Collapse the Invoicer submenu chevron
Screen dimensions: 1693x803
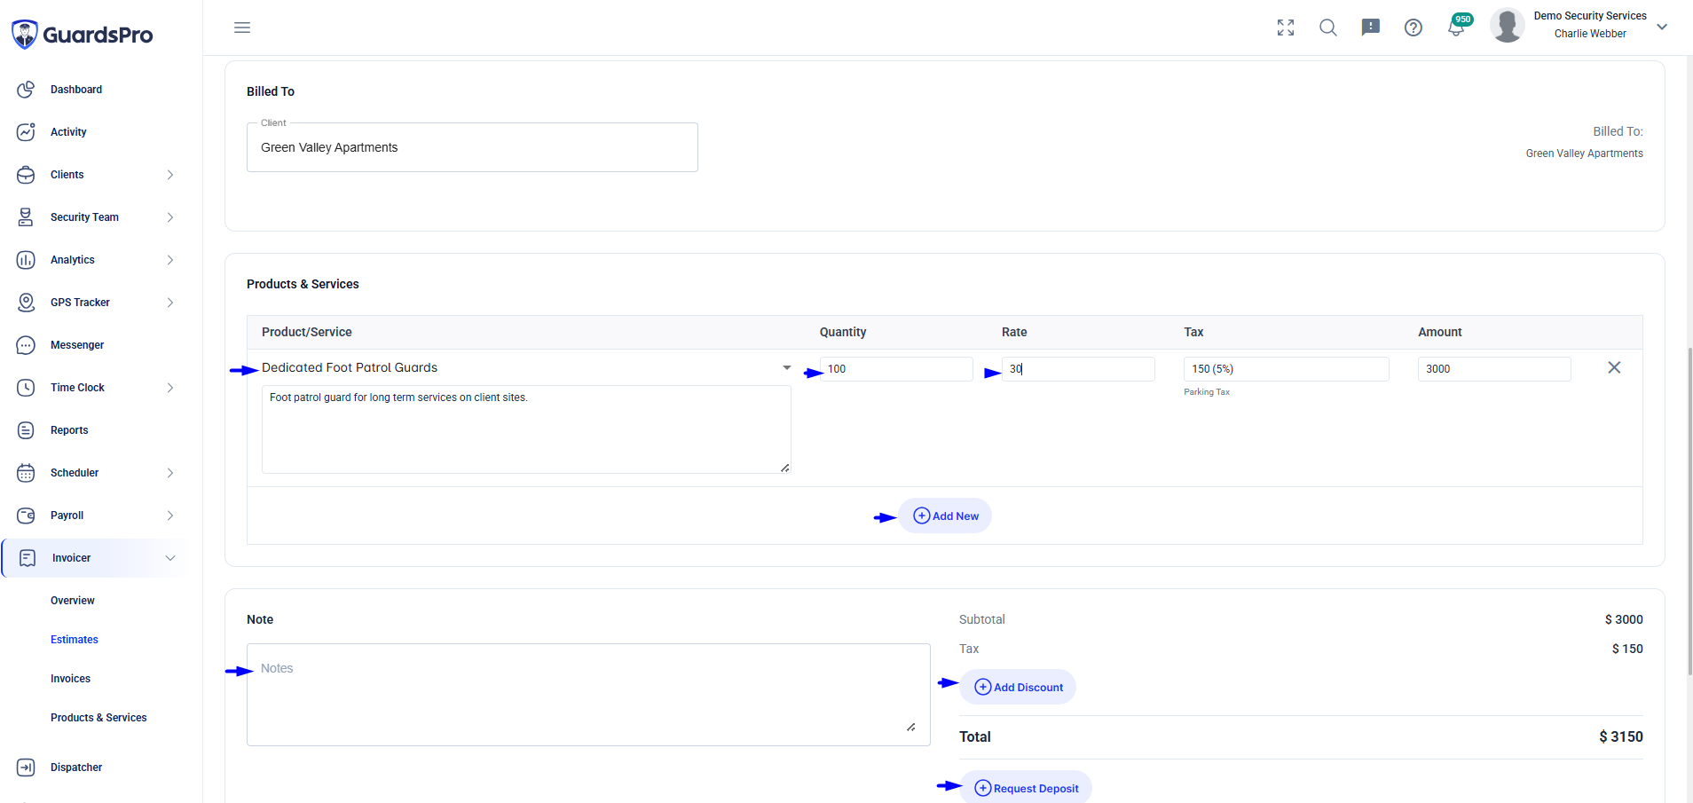point(170,558)
